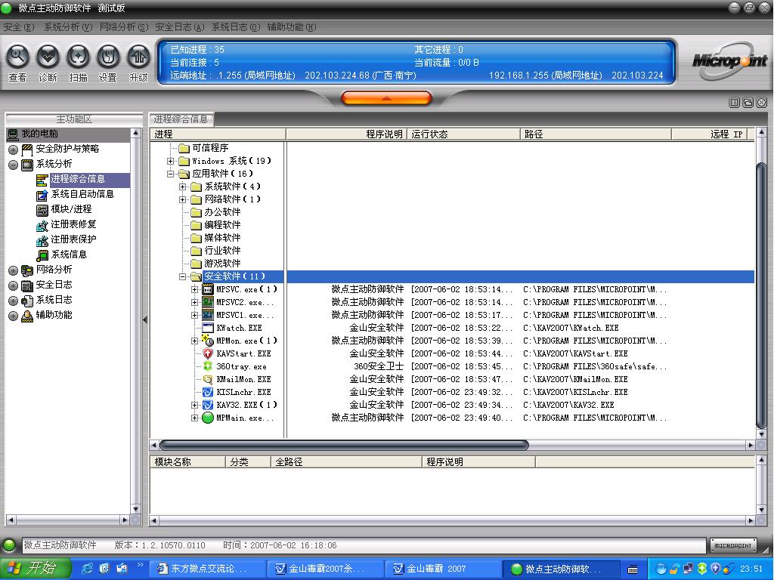Open the 安全日志(A) menu
Image resolution: width=774 pixels, height=580 pixels.
[x=180, y=27]
